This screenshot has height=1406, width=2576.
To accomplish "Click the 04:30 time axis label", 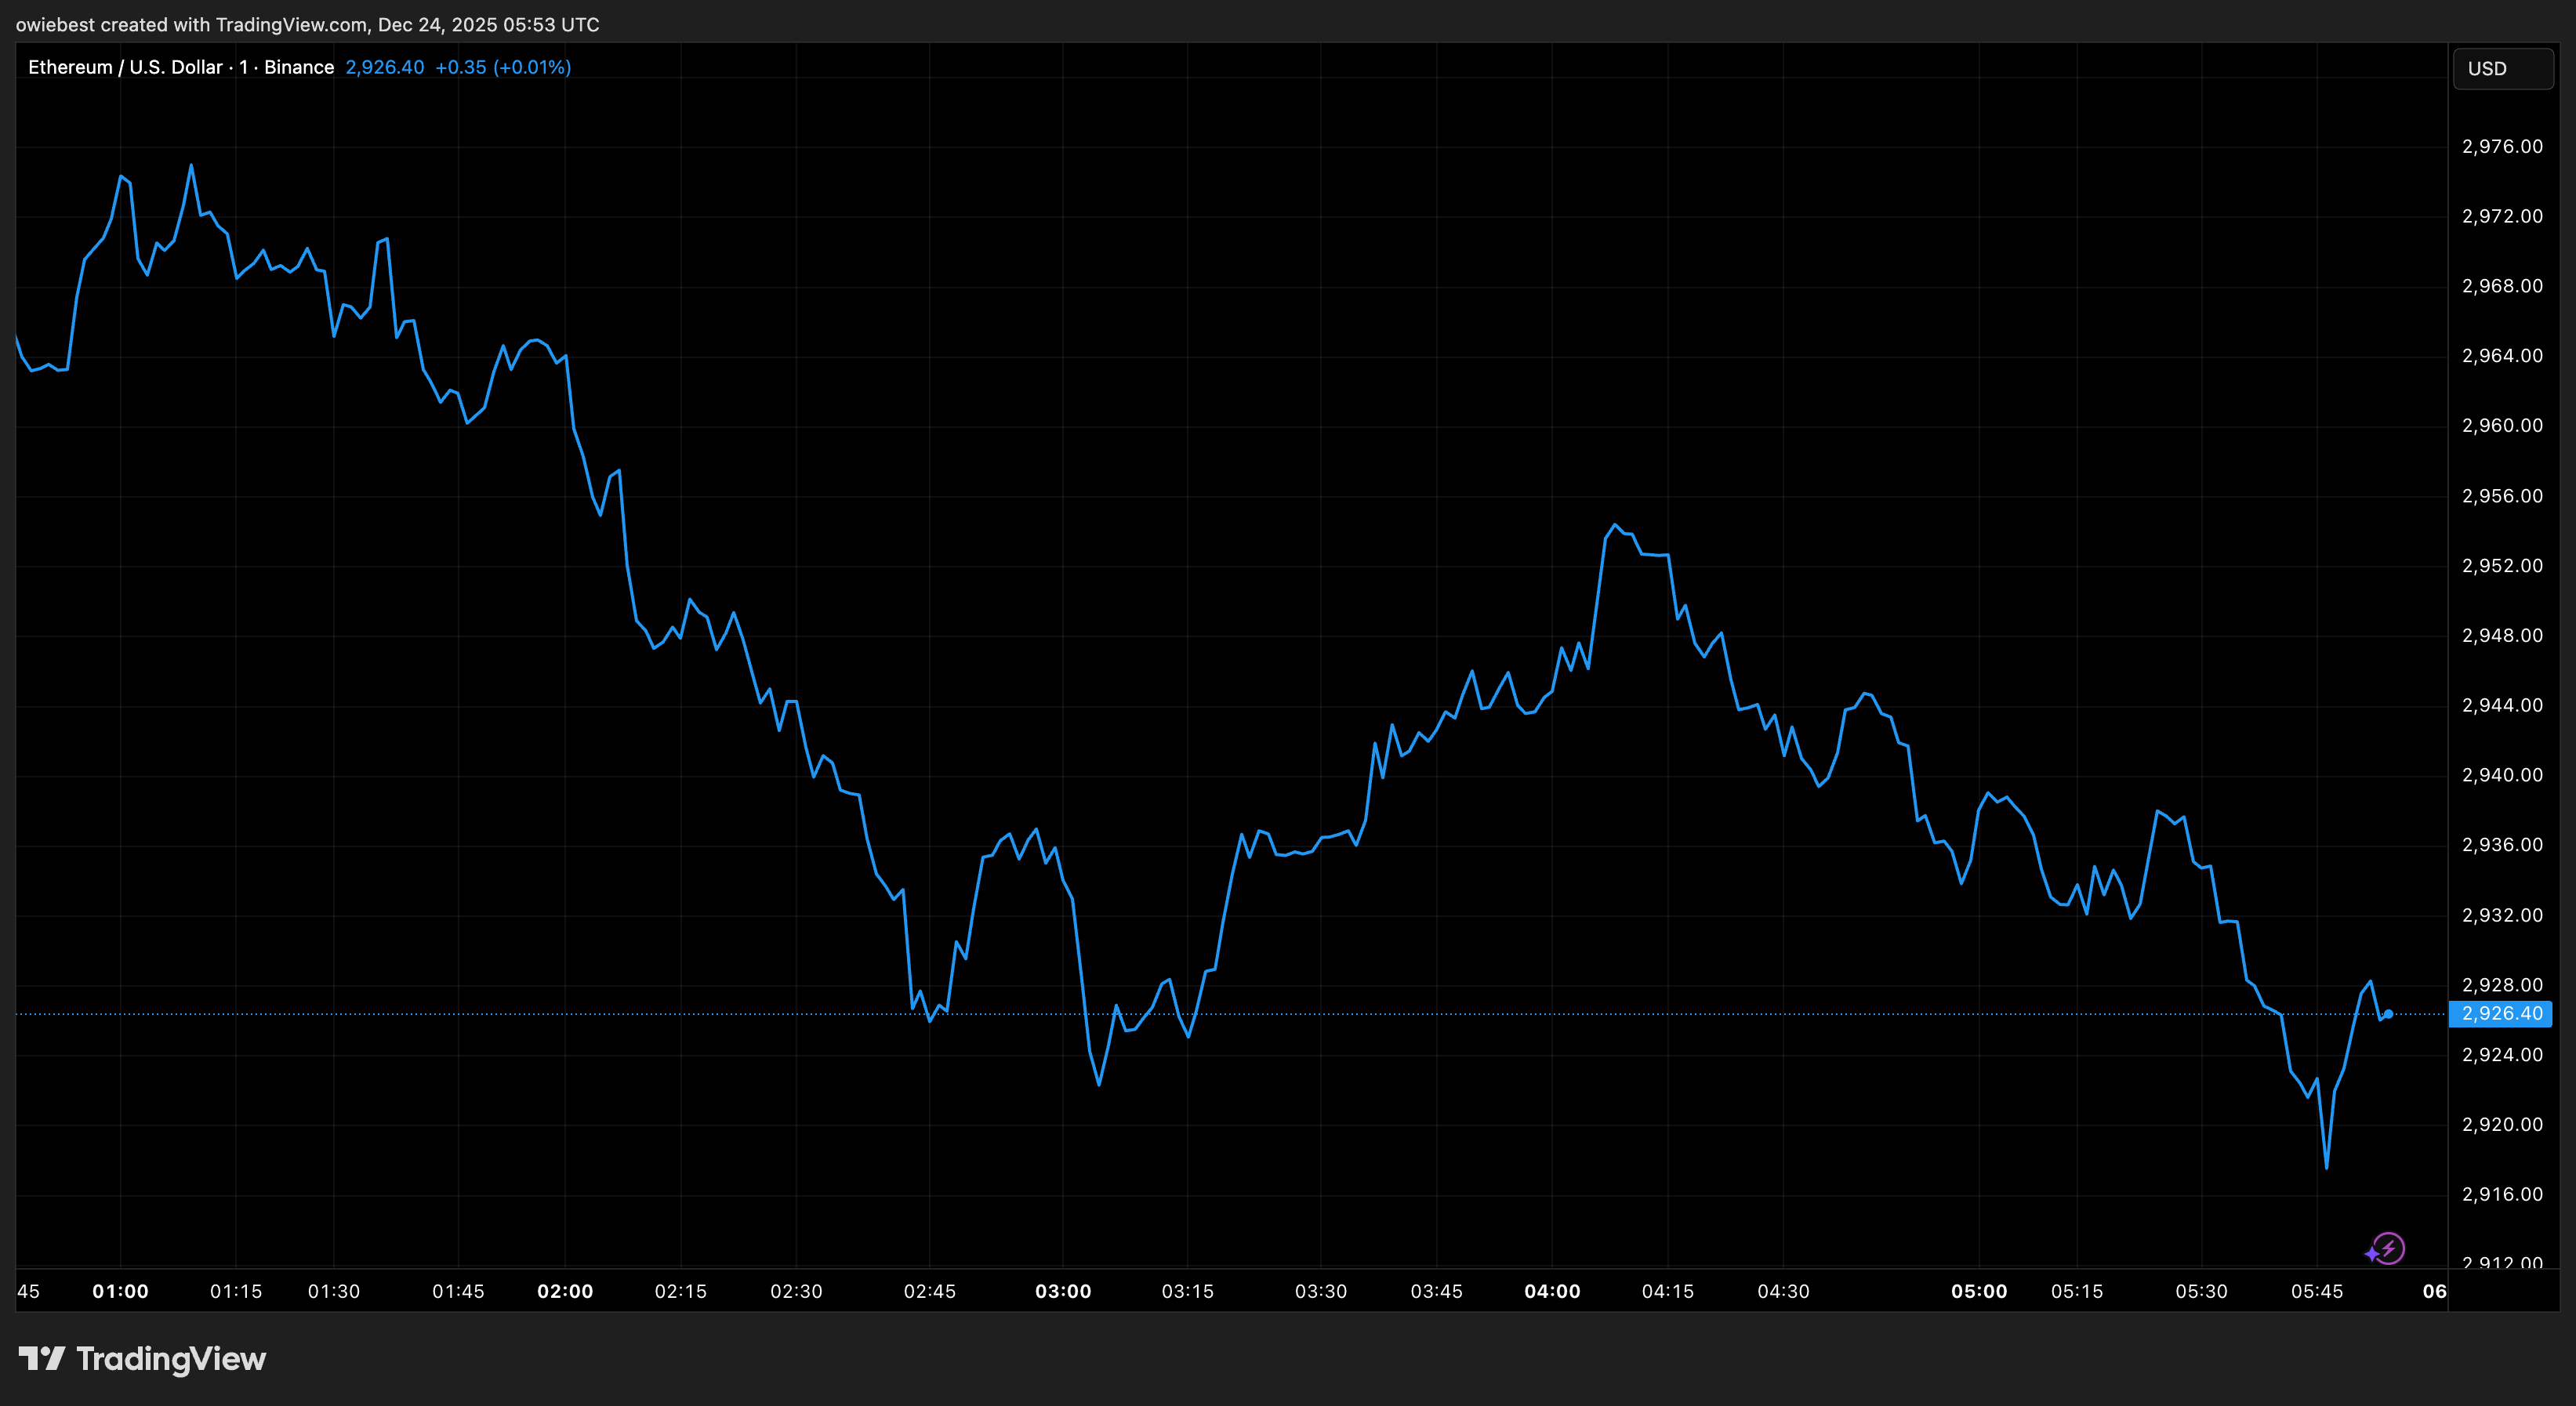I will point(1784,1292).
